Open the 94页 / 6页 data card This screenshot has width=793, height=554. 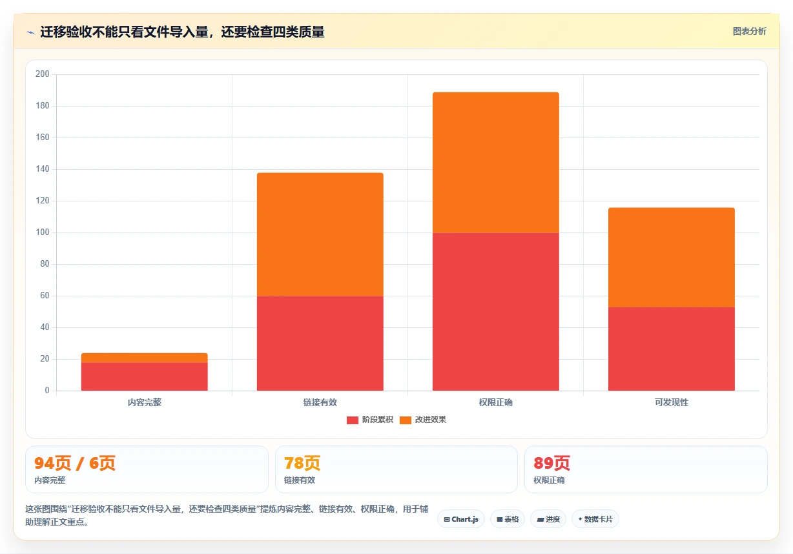tap(147, 469)
